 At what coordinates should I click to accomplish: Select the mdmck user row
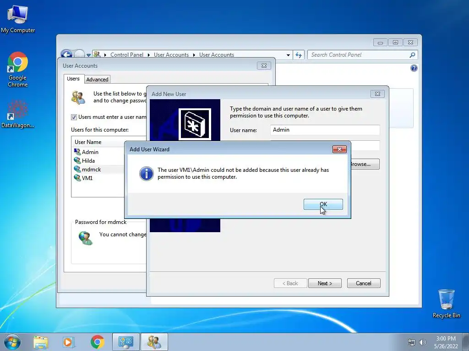91,169
